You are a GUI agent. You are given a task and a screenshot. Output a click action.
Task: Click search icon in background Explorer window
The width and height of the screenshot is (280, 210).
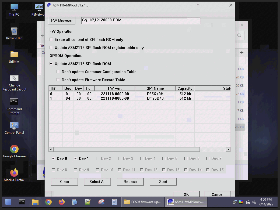click(239, 35)
